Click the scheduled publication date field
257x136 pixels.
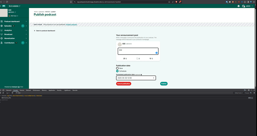136,78
